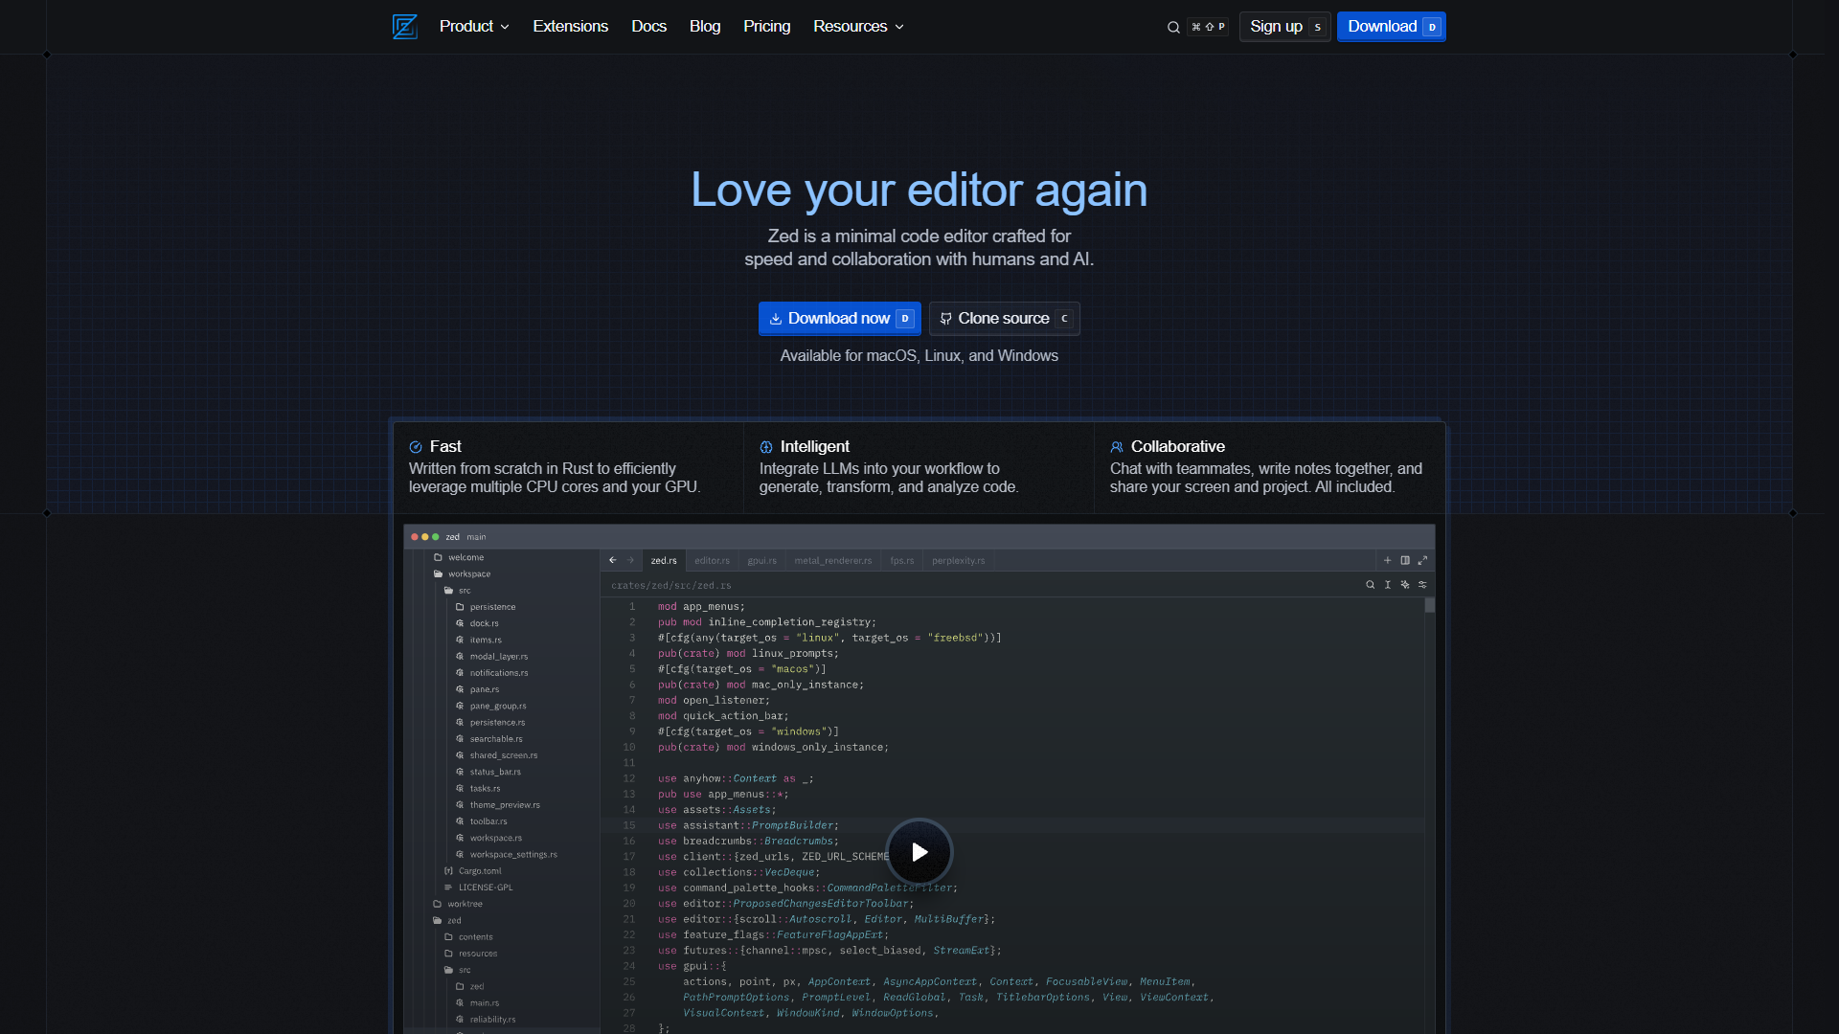Click the Download now button
This screenshot has height=1034, width=1839.
pos(839,319)
